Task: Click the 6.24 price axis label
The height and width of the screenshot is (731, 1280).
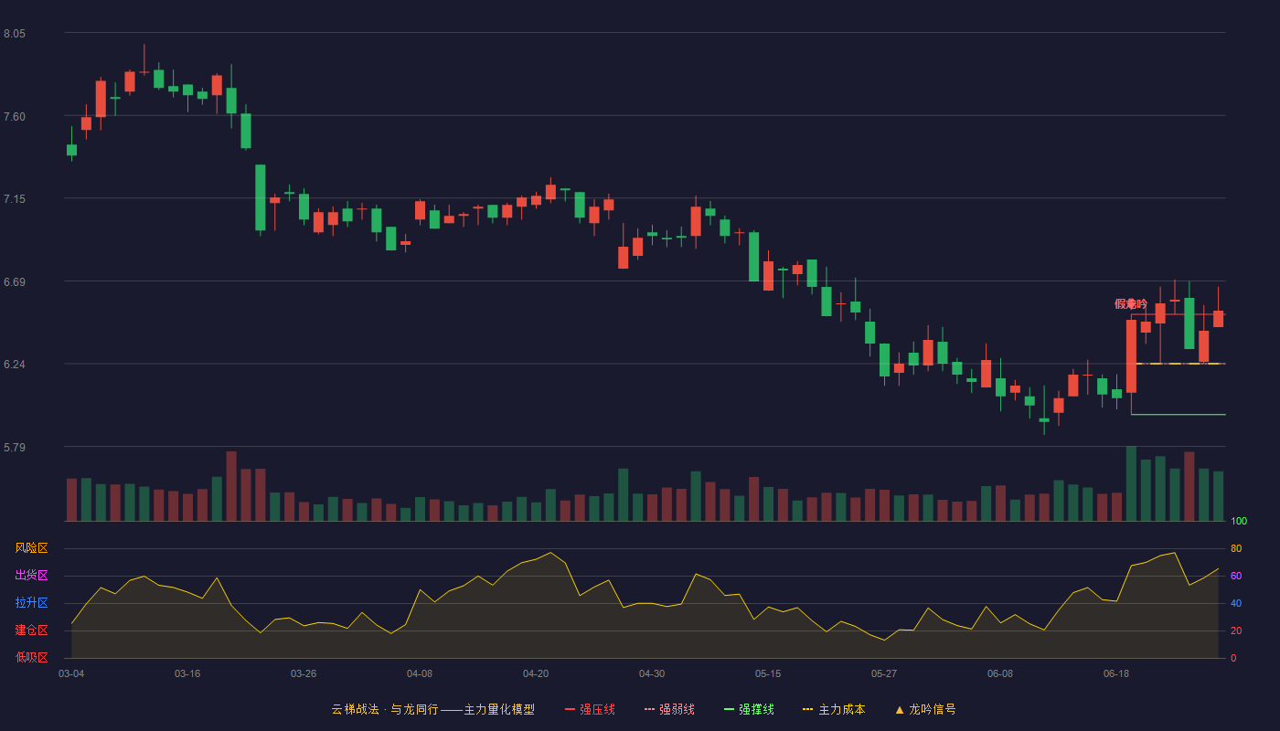Action: coord(15,364)
